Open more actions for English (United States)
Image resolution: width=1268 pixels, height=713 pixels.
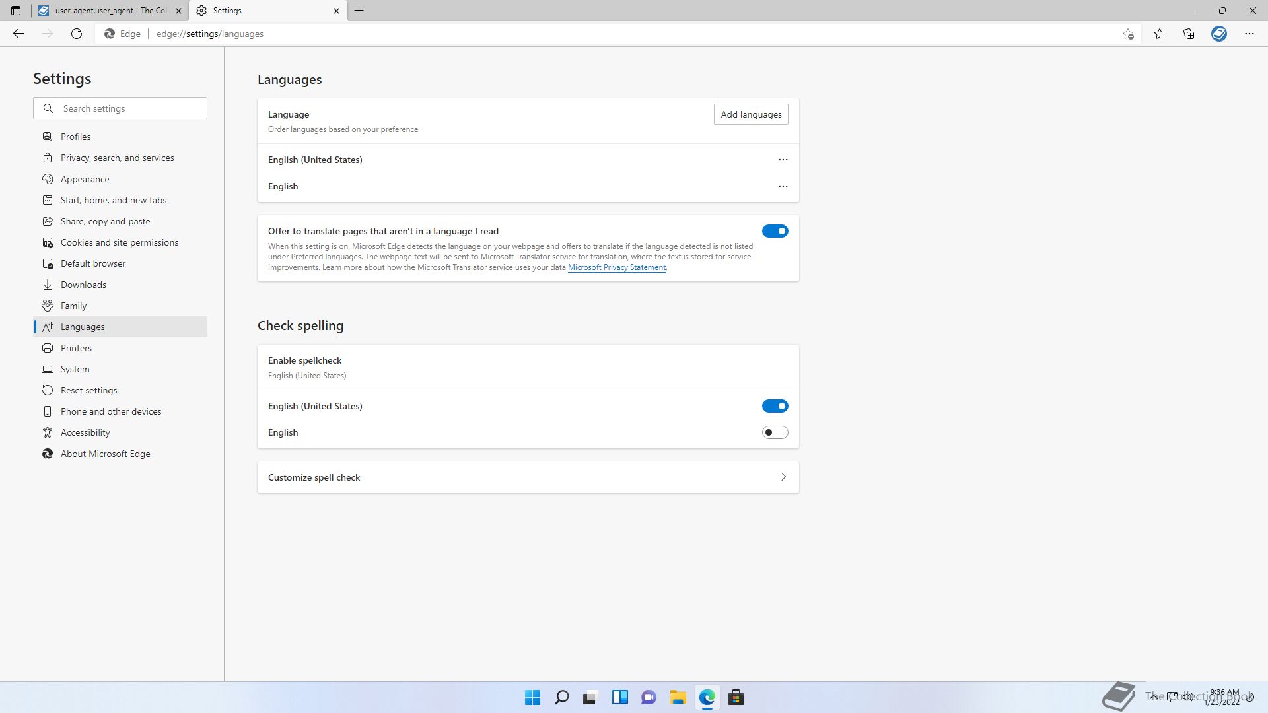pos(783,160)
